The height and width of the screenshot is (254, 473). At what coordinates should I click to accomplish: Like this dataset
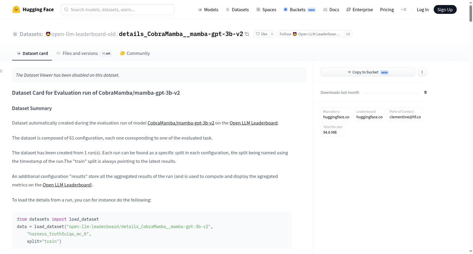pos(262,34)
